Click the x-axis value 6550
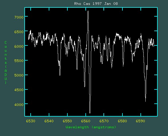This screenshot has width=168, height=136. (x=67, y=121)
